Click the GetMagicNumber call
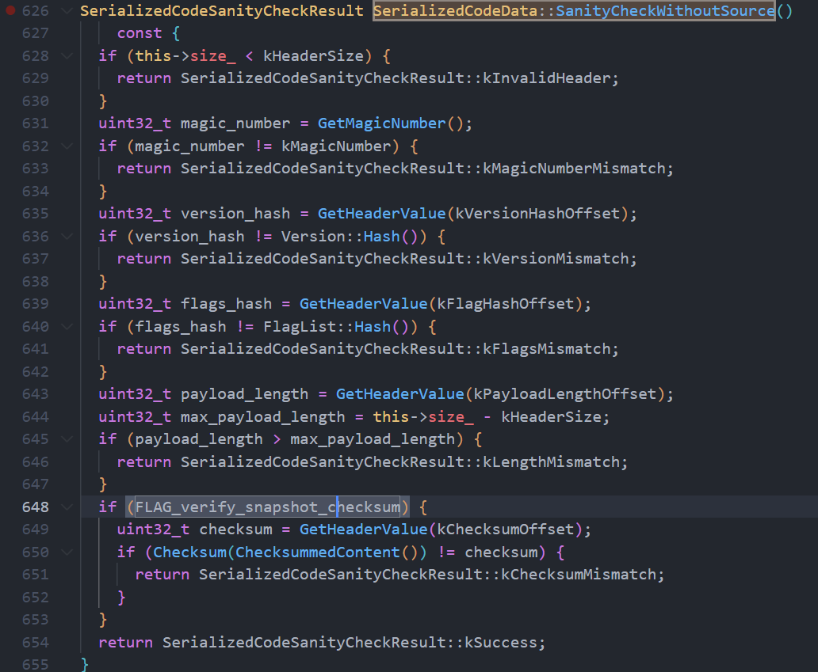 [x=381, y=123]
